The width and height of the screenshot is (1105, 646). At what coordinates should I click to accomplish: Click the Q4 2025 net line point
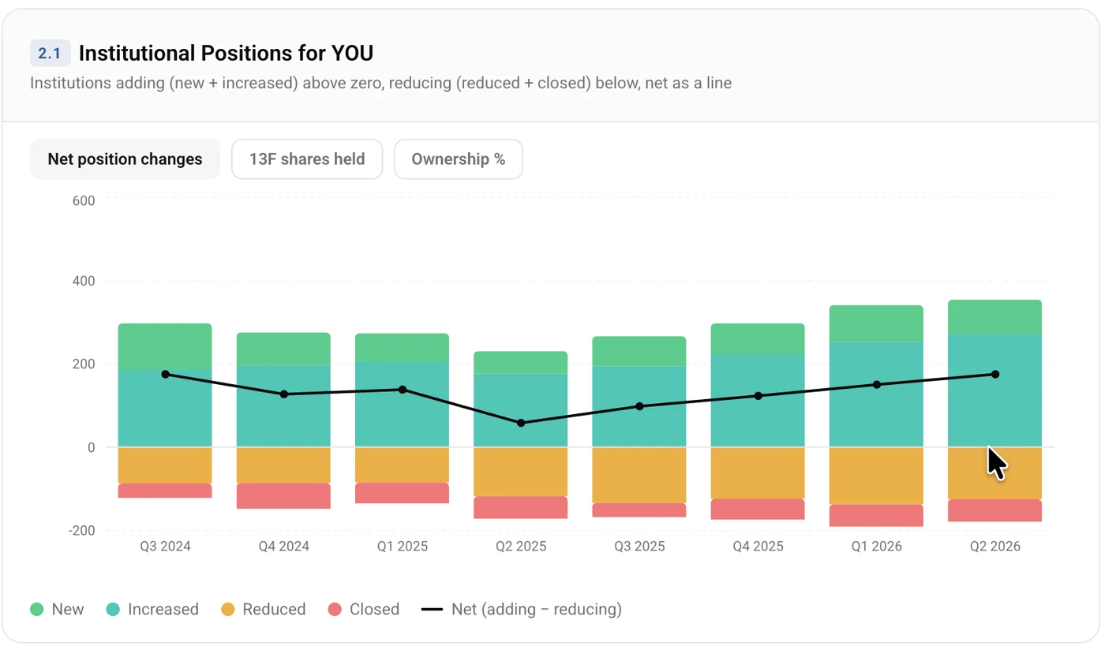(x=758, y=396)
